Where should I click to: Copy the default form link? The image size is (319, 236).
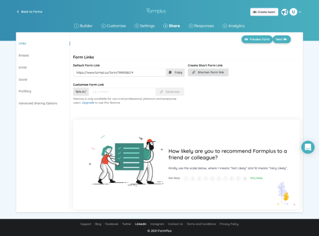[x=175, y=73]
